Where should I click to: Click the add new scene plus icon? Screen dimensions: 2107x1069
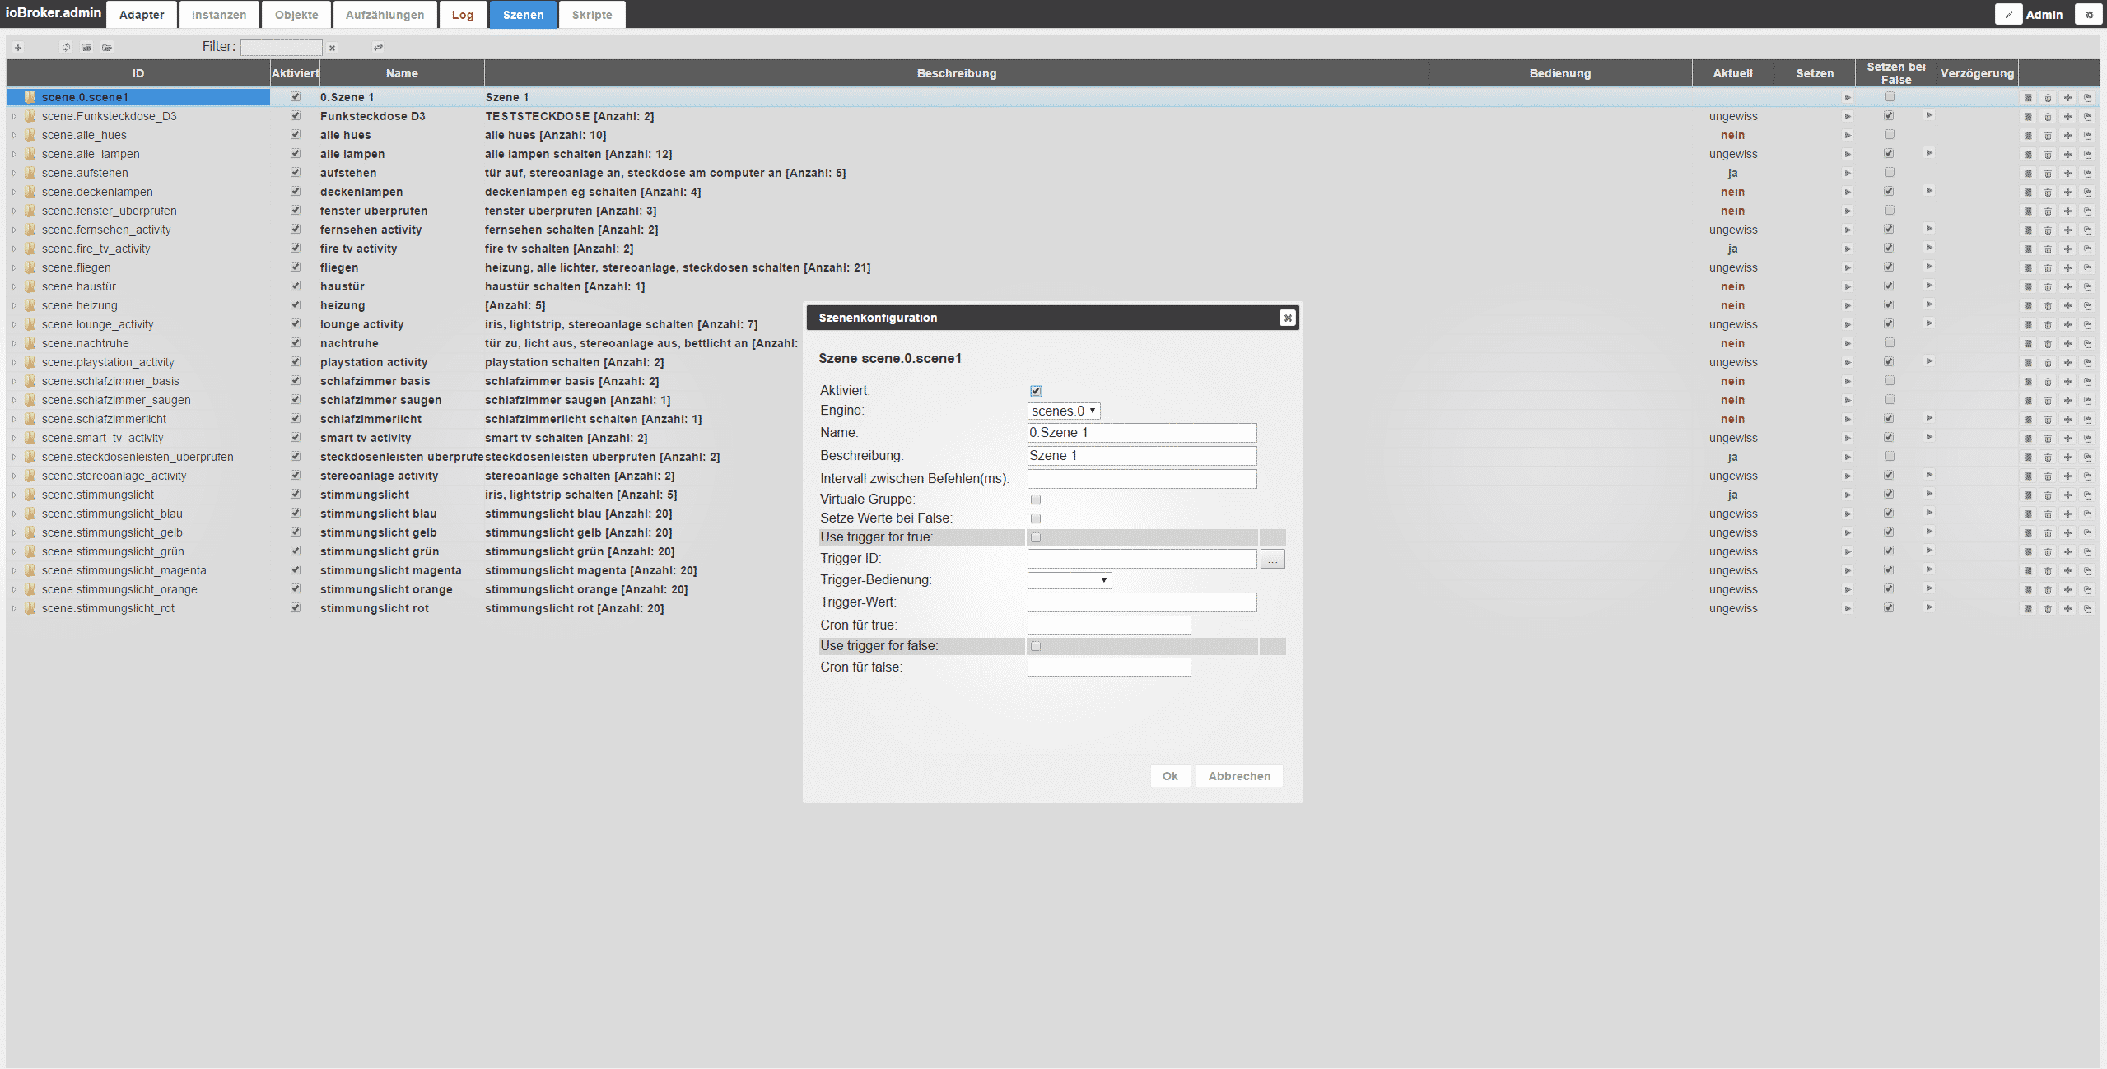tap(18, 48)
